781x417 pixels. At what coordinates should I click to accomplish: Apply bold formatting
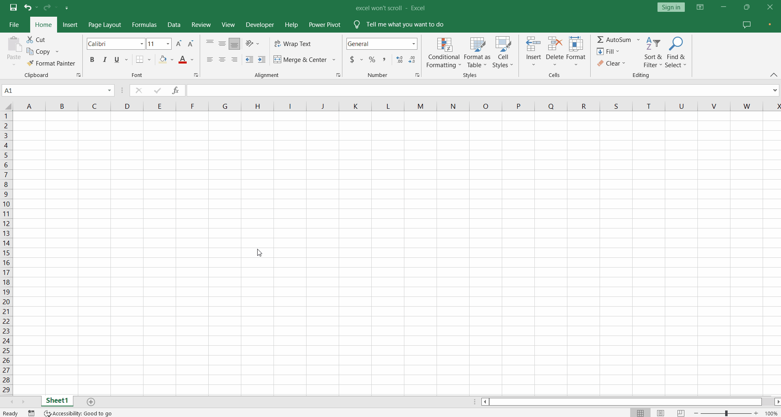point(92,59)
